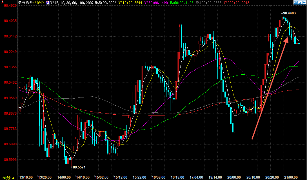The width and height of the screenshot is (307, 180).
Task: Click the 20/10:00 time axis marker
Action: tap(253, 177)
